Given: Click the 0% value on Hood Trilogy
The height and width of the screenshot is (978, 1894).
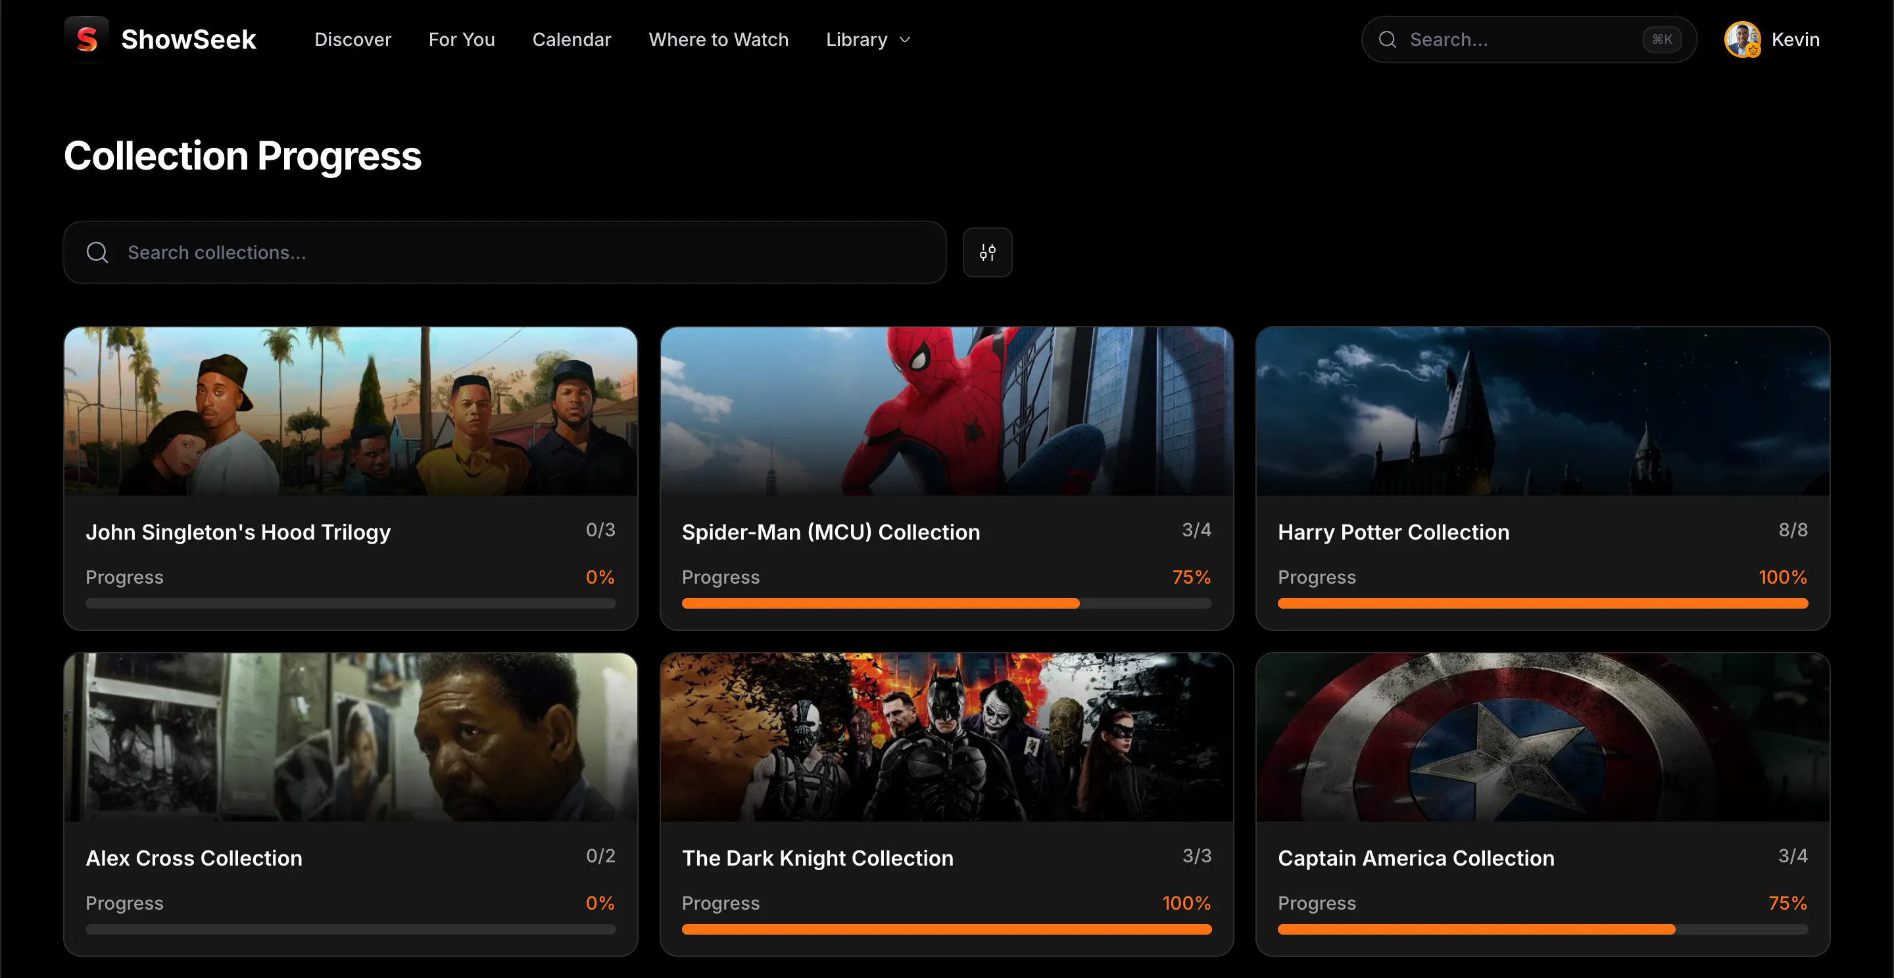Looking at the screenshot, I should [600, 578].
